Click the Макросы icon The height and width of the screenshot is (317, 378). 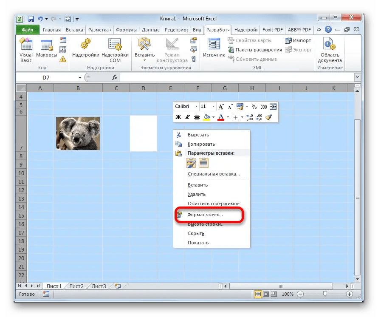click(47, 45)
